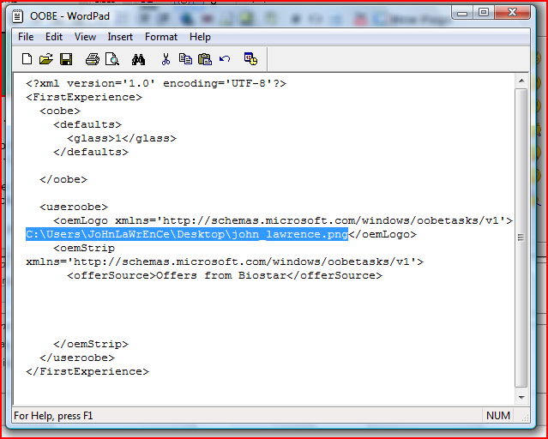Click the Find binoculars icon

(138, 59)
